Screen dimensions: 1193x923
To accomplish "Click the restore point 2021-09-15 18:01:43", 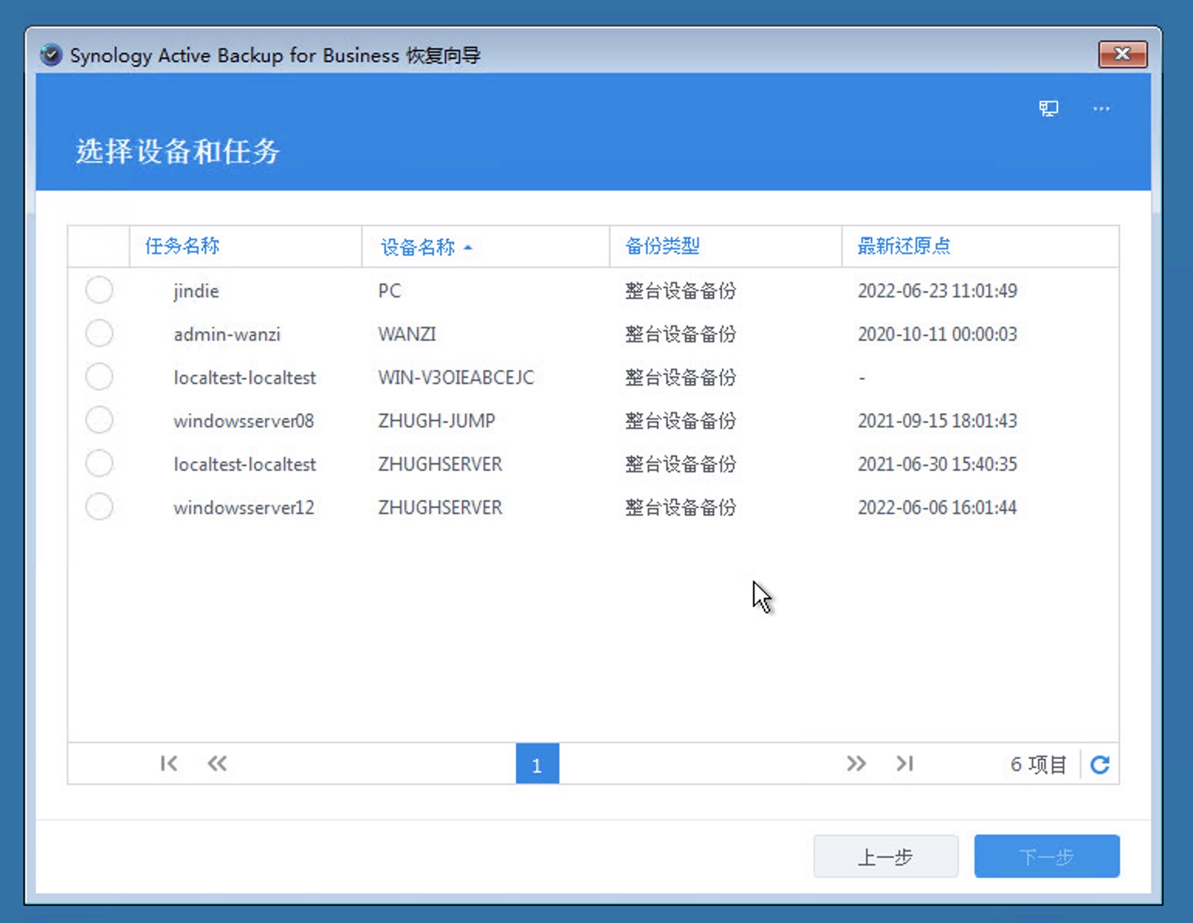I will (x=937, y=421).
